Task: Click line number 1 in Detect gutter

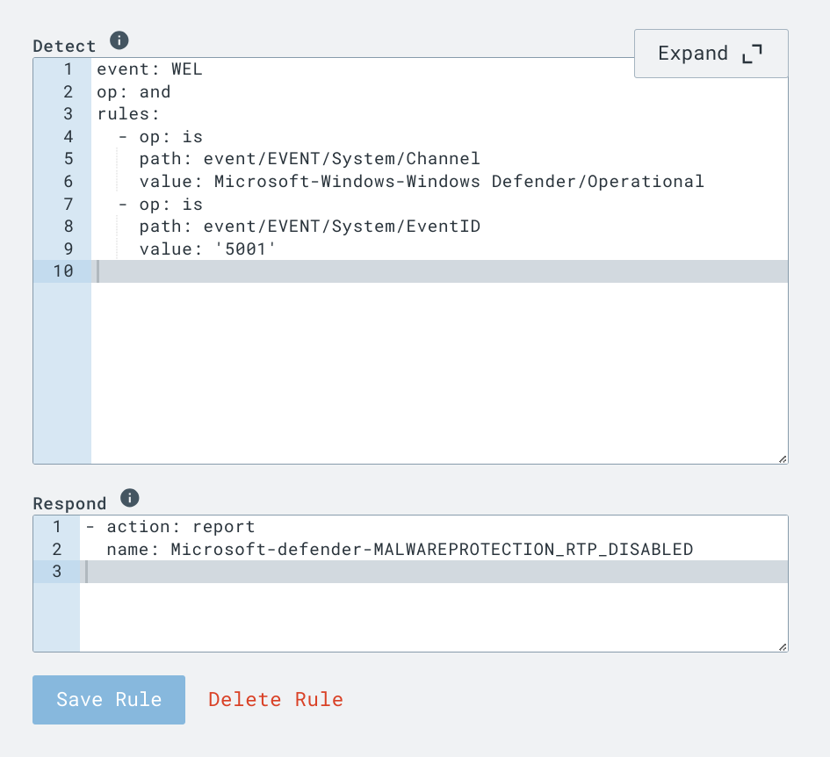Action: [68, 69]
